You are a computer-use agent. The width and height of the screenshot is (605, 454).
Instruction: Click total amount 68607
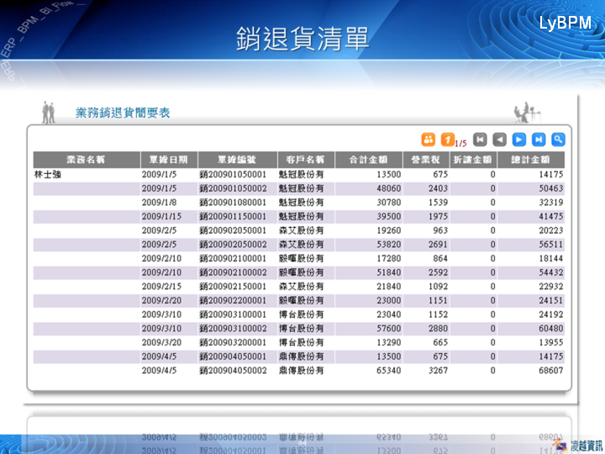pos(551,371)
